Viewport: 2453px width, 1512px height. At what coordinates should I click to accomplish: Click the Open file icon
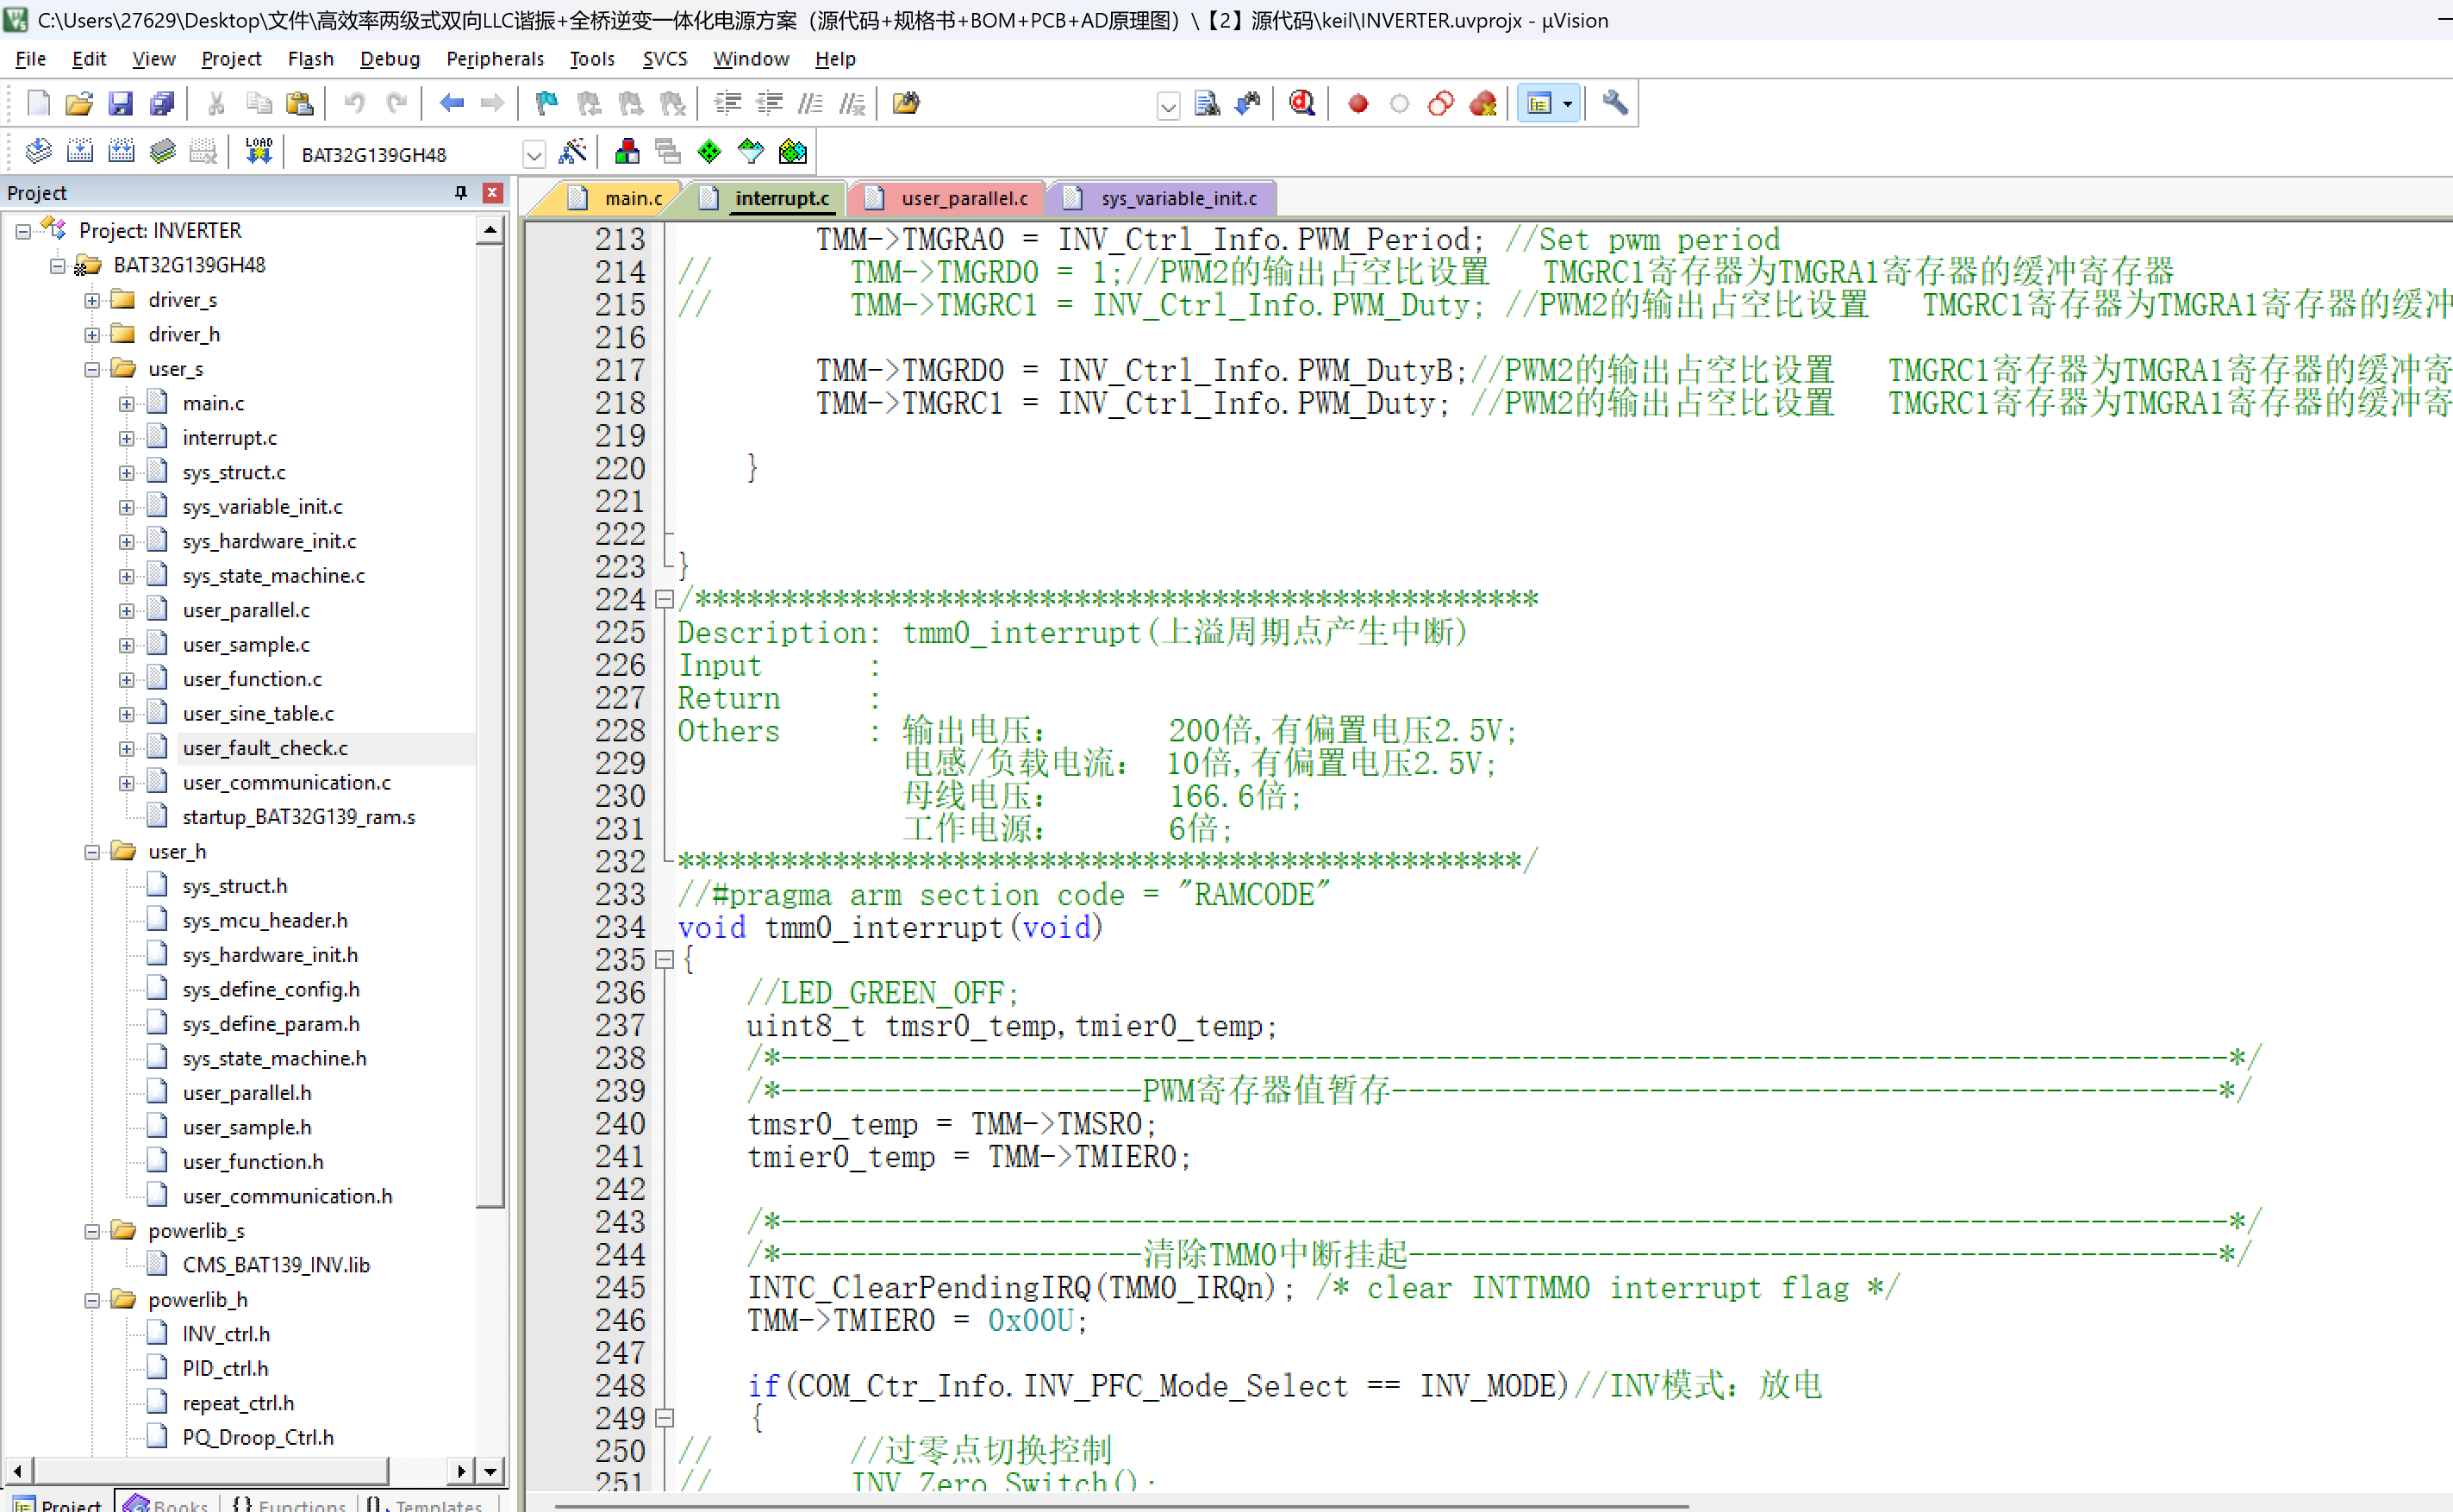79,103
